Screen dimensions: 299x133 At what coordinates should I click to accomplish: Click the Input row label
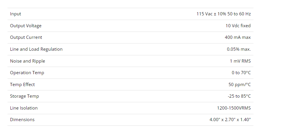(15, 14)
